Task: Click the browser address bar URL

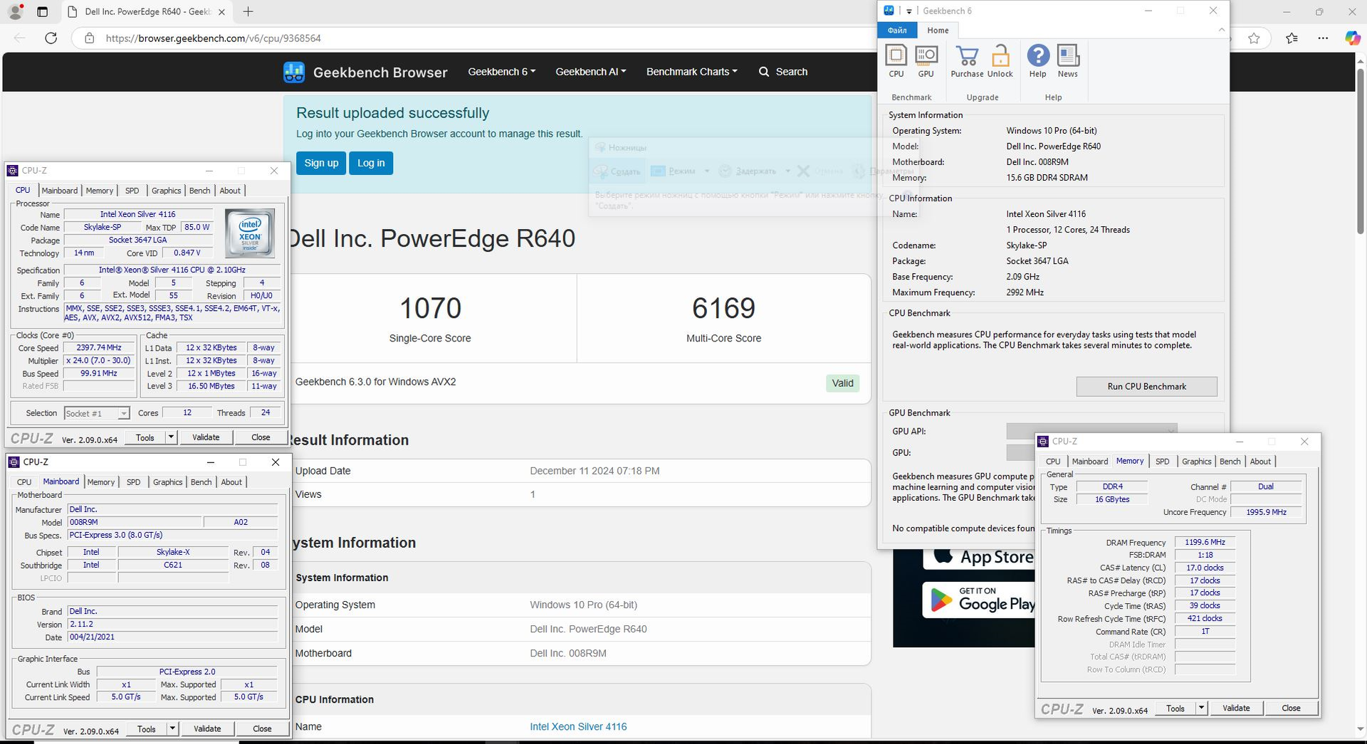Action: (x=213, y=38)
